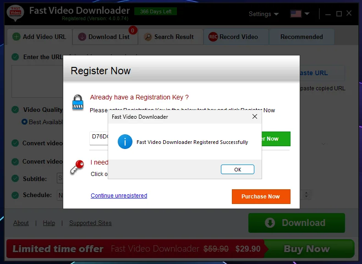The width and height of the screenshot is (362, 264).
Task: Click the 366 Days Left badge
Action: coord(156,11)
